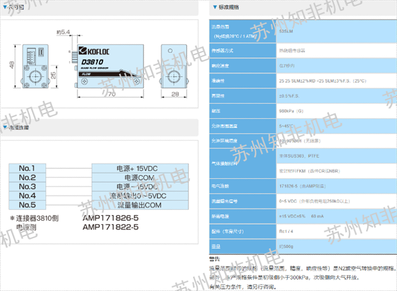This screenshot has width=397, height=291.
Task: Click the 次级侧向大气开放 note line
Action: [336, 277]
